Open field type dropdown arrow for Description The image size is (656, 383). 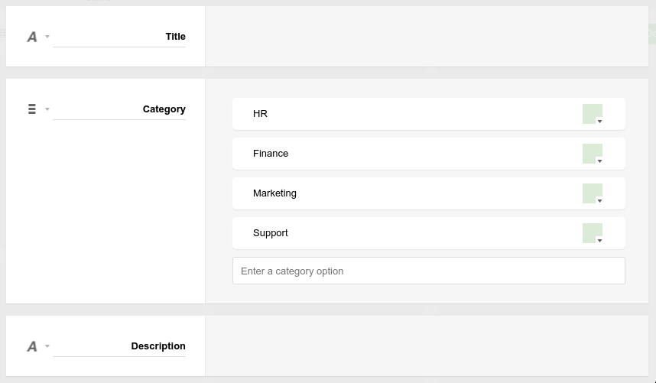pos(47,346)
